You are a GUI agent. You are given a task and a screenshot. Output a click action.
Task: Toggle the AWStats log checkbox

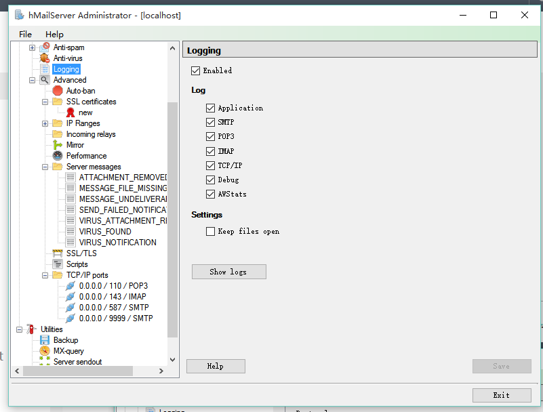pos(210,194)
